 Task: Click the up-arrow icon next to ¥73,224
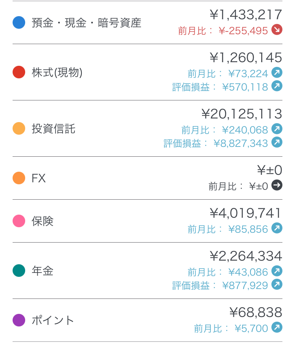click(277, 73)
